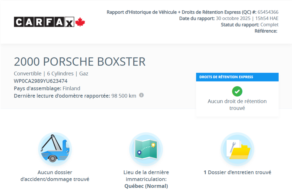Click the registration location map icon

tap(146, 149)
